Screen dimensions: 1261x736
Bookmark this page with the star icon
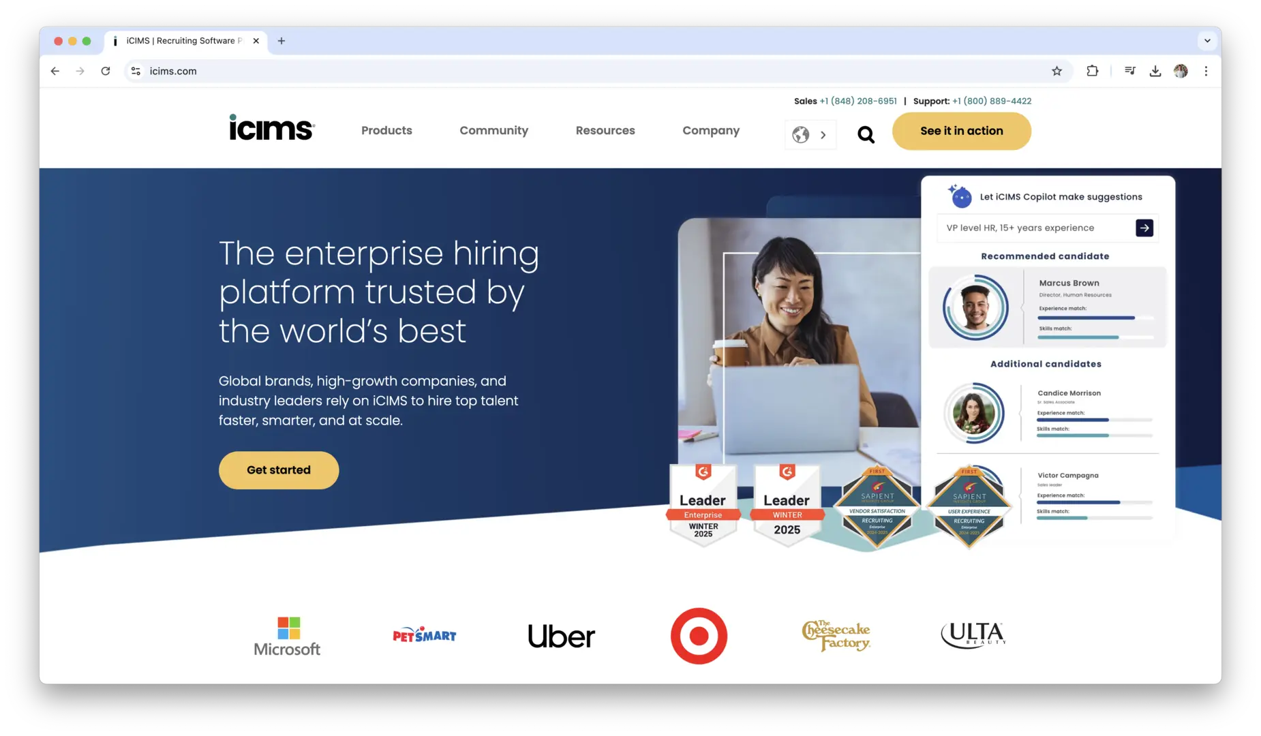pyautogui.click(x=1057, y=71)
